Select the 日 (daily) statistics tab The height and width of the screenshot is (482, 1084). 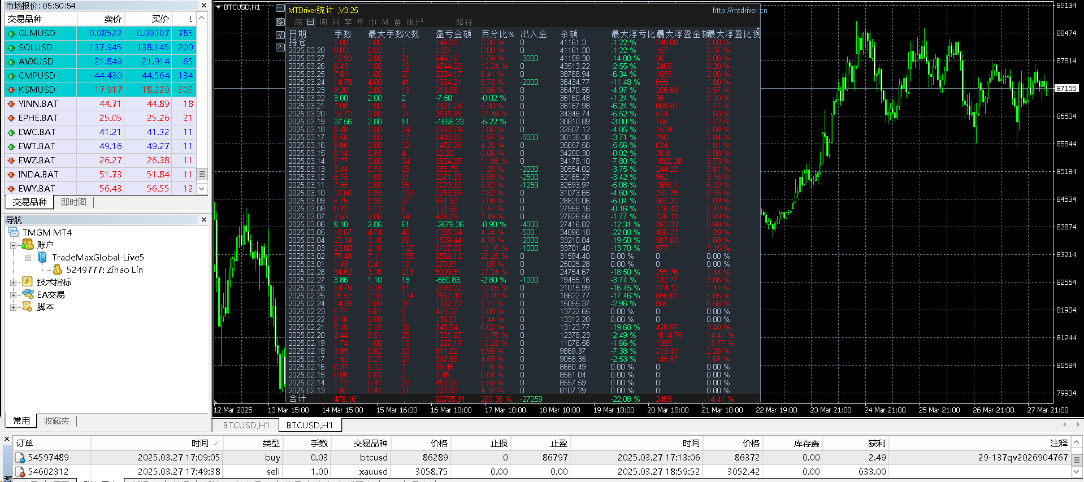click(311, 21)
